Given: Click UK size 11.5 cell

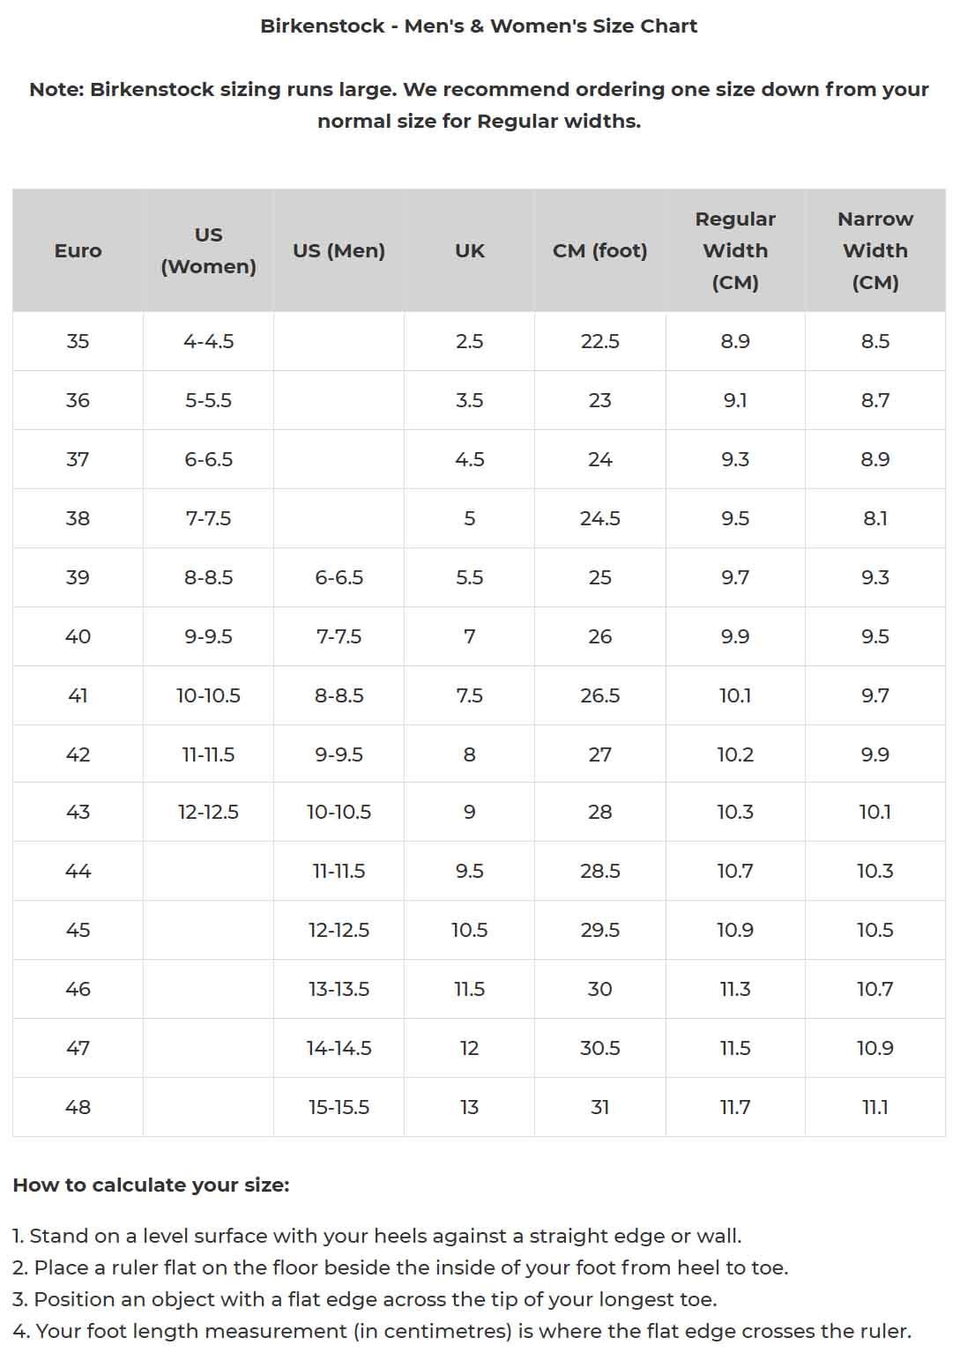Looking at the screenshot, I should 469,989.
